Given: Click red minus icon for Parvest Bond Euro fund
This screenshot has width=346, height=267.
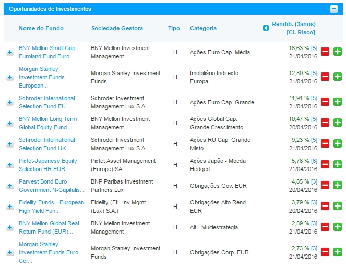Looking at the screenshot, I should pos(325,185).
